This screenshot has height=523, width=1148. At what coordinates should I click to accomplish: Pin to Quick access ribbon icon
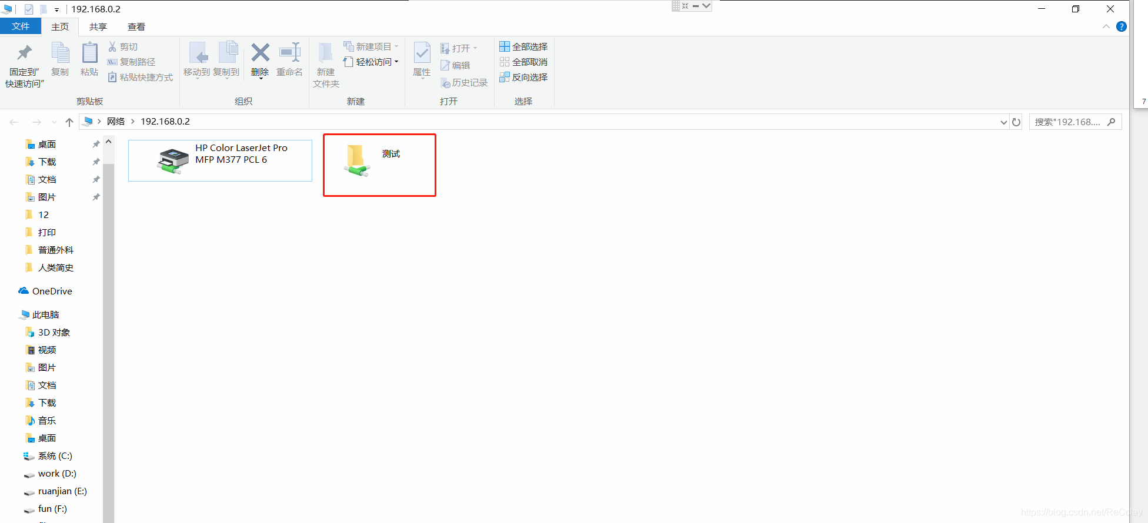coord(24,65)
